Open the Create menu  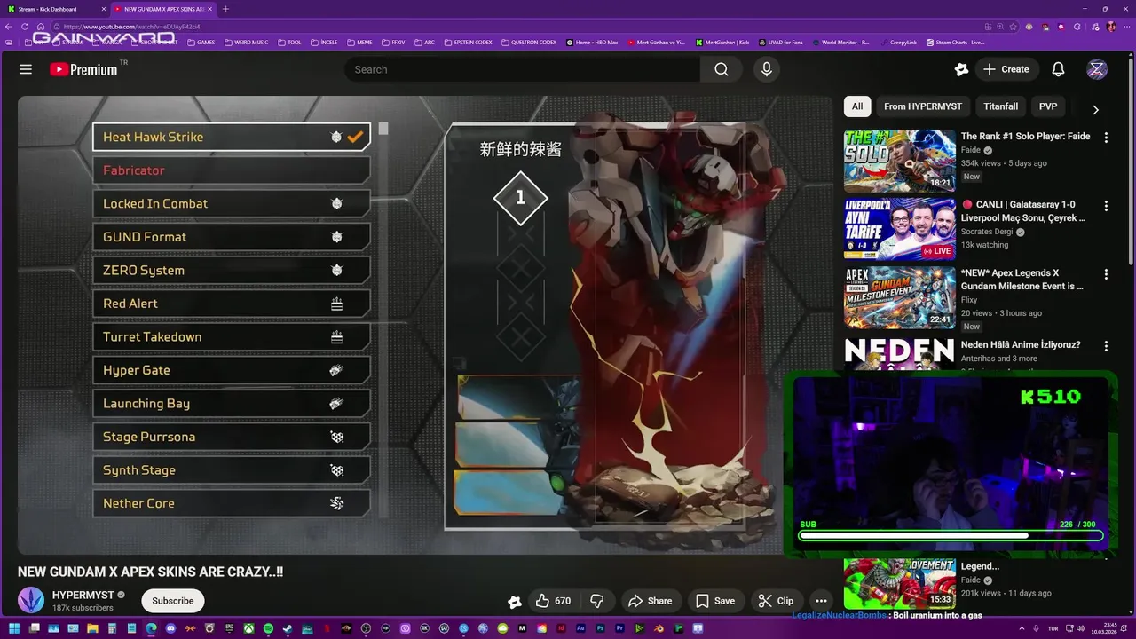[1006, 69]
